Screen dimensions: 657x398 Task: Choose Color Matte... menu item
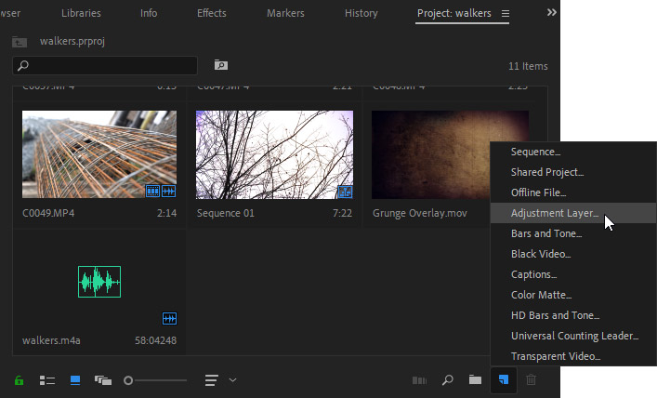(x=573, y=295)
